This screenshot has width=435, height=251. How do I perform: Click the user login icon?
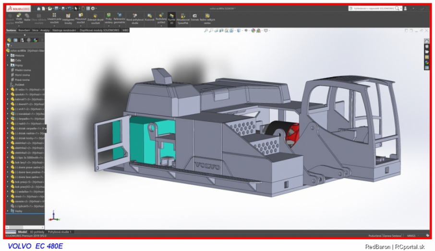point(405,9)
